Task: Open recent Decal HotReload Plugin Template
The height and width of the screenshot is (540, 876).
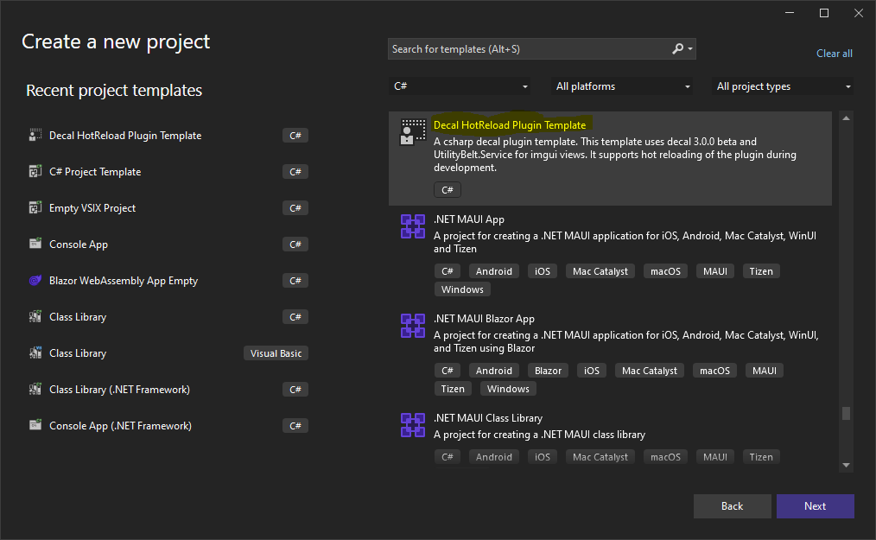Action: pos(168,136)
